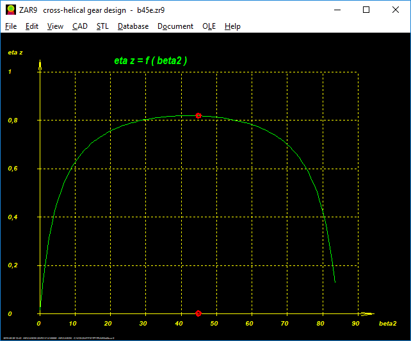Image resolution: width=411 pixels, height=341 pixels.
Task: Click the 'beta2' horizontal axis label
Action: point(388,324)
